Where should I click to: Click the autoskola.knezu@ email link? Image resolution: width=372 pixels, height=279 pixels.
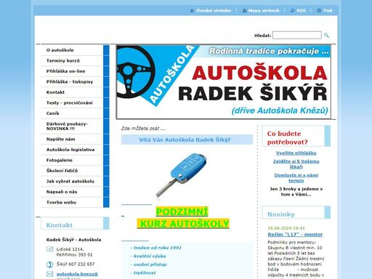tap(77, 274)
